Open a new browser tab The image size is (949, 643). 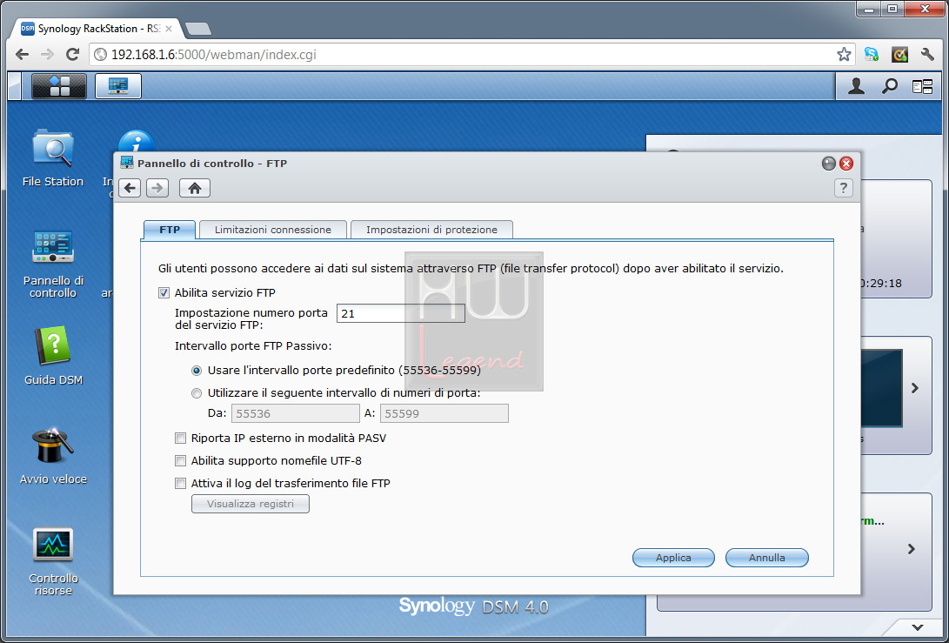tap(198, 29)
